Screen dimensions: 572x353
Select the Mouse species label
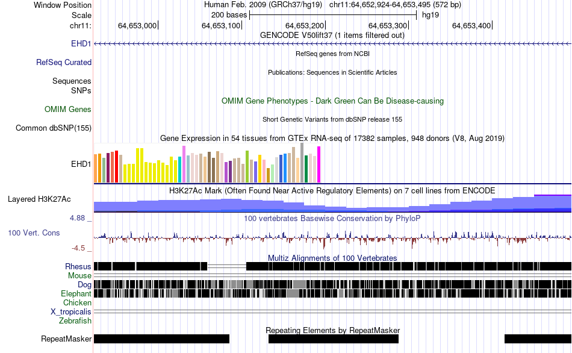coord(79,276)
